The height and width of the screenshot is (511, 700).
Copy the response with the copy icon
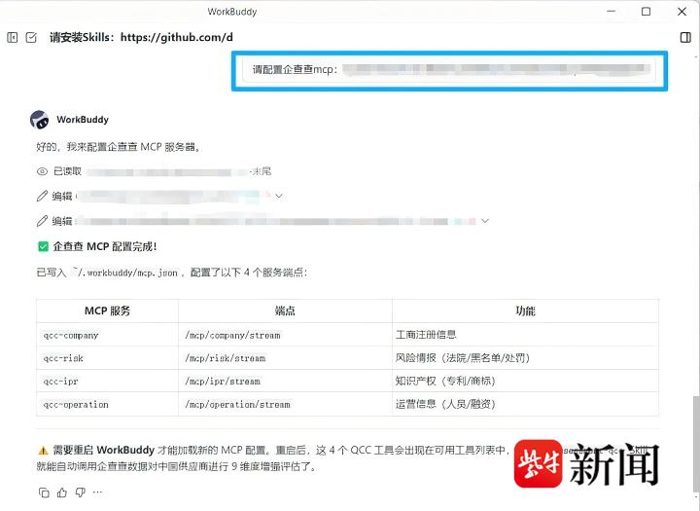pos(44,493)
